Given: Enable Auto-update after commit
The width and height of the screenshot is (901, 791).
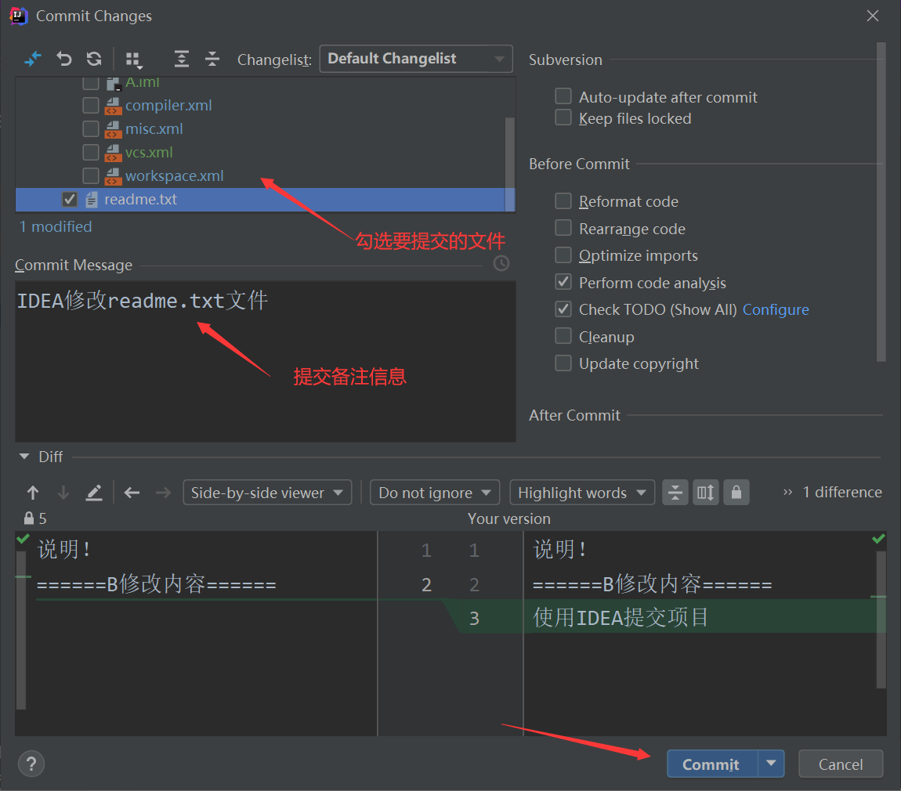Looking at the screenshot, I should 563,96.
